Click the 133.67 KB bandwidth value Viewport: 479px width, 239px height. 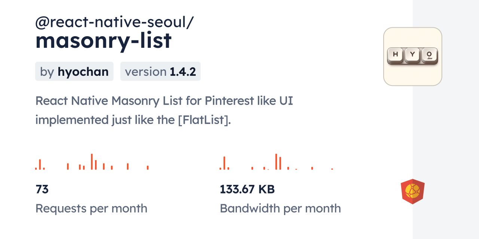click(247, 189)
